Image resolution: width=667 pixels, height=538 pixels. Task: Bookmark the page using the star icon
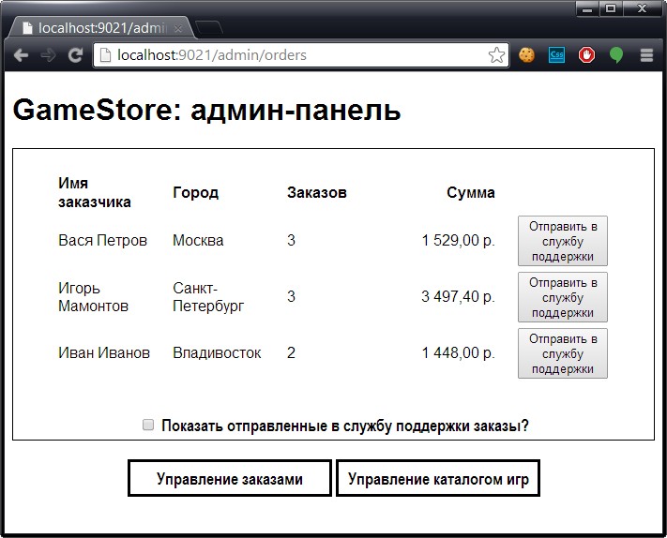click(496, 55)
